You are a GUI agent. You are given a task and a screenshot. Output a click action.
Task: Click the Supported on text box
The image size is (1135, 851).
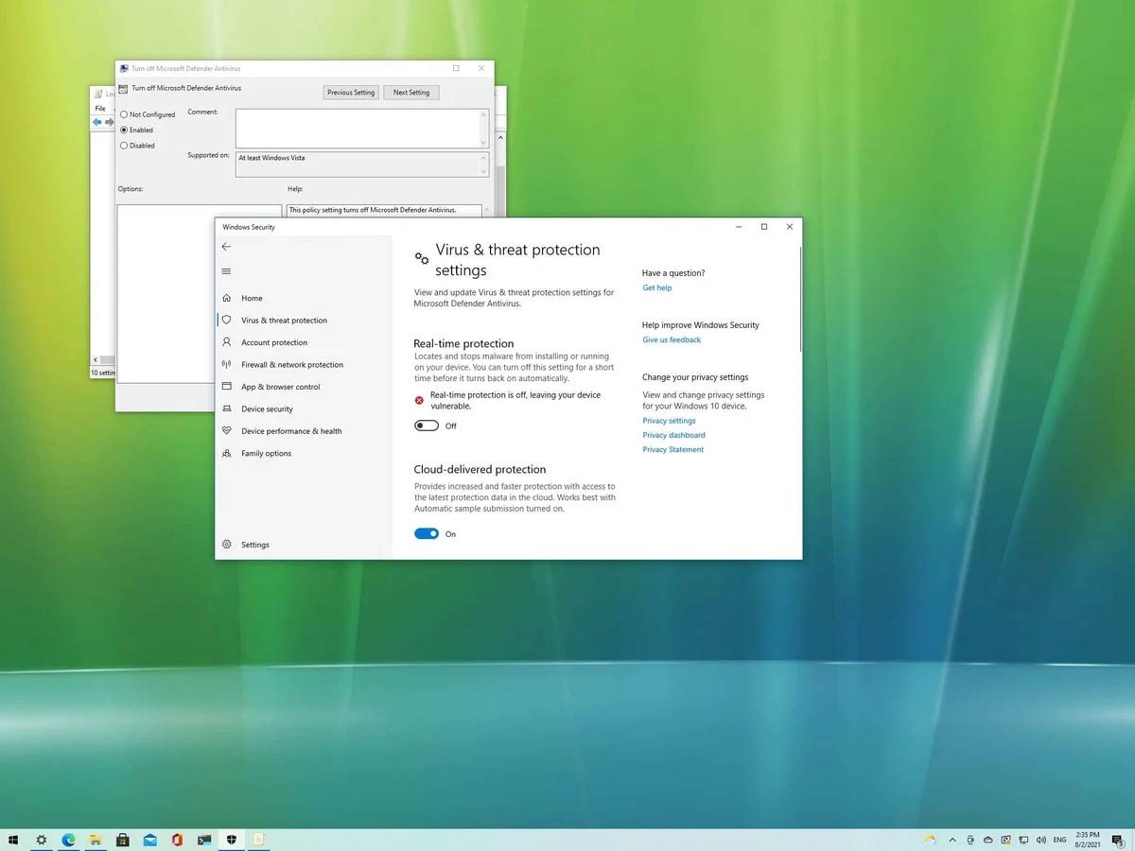click(x=361, y=165)
